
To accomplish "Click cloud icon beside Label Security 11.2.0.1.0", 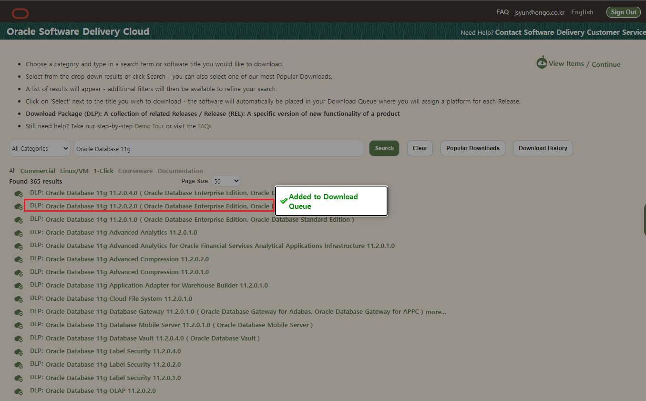I will 19,379.
